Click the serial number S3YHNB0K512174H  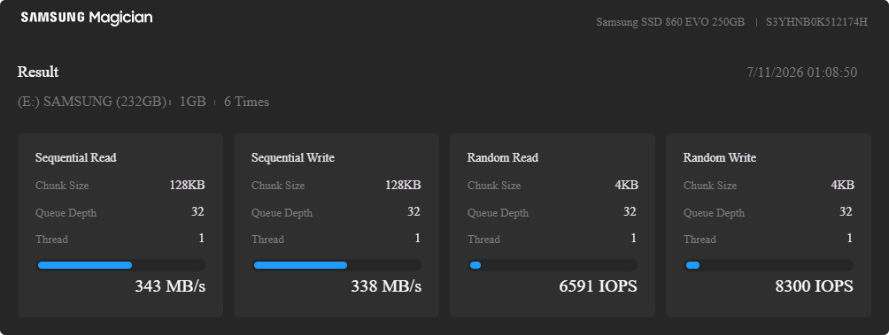point(816,22)
